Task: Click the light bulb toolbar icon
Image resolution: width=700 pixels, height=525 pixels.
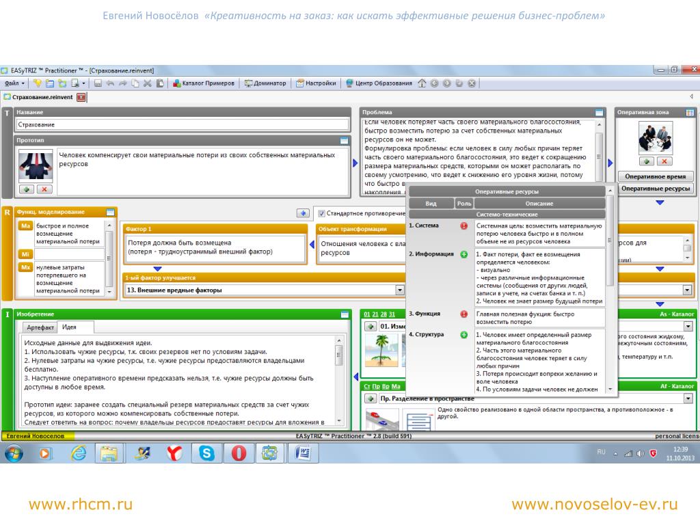Action: point(38,83)
